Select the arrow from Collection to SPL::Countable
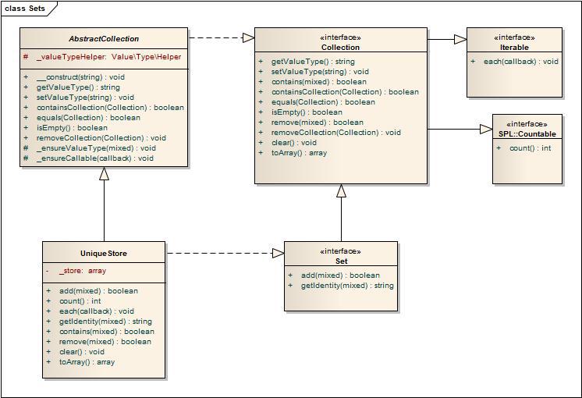The height and width of the screenshot is (398, 582). pyautogui.click(x=460, y=130)
